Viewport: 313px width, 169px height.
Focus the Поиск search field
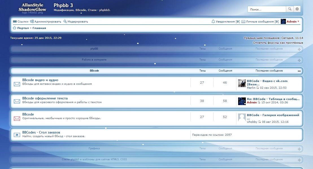267,9
